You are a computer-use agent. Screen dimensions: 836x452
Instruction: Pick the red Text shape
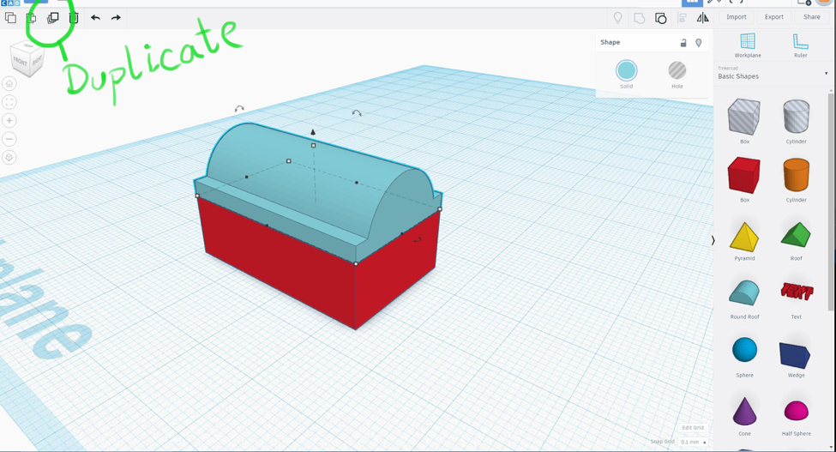click(x=797, y=292)
